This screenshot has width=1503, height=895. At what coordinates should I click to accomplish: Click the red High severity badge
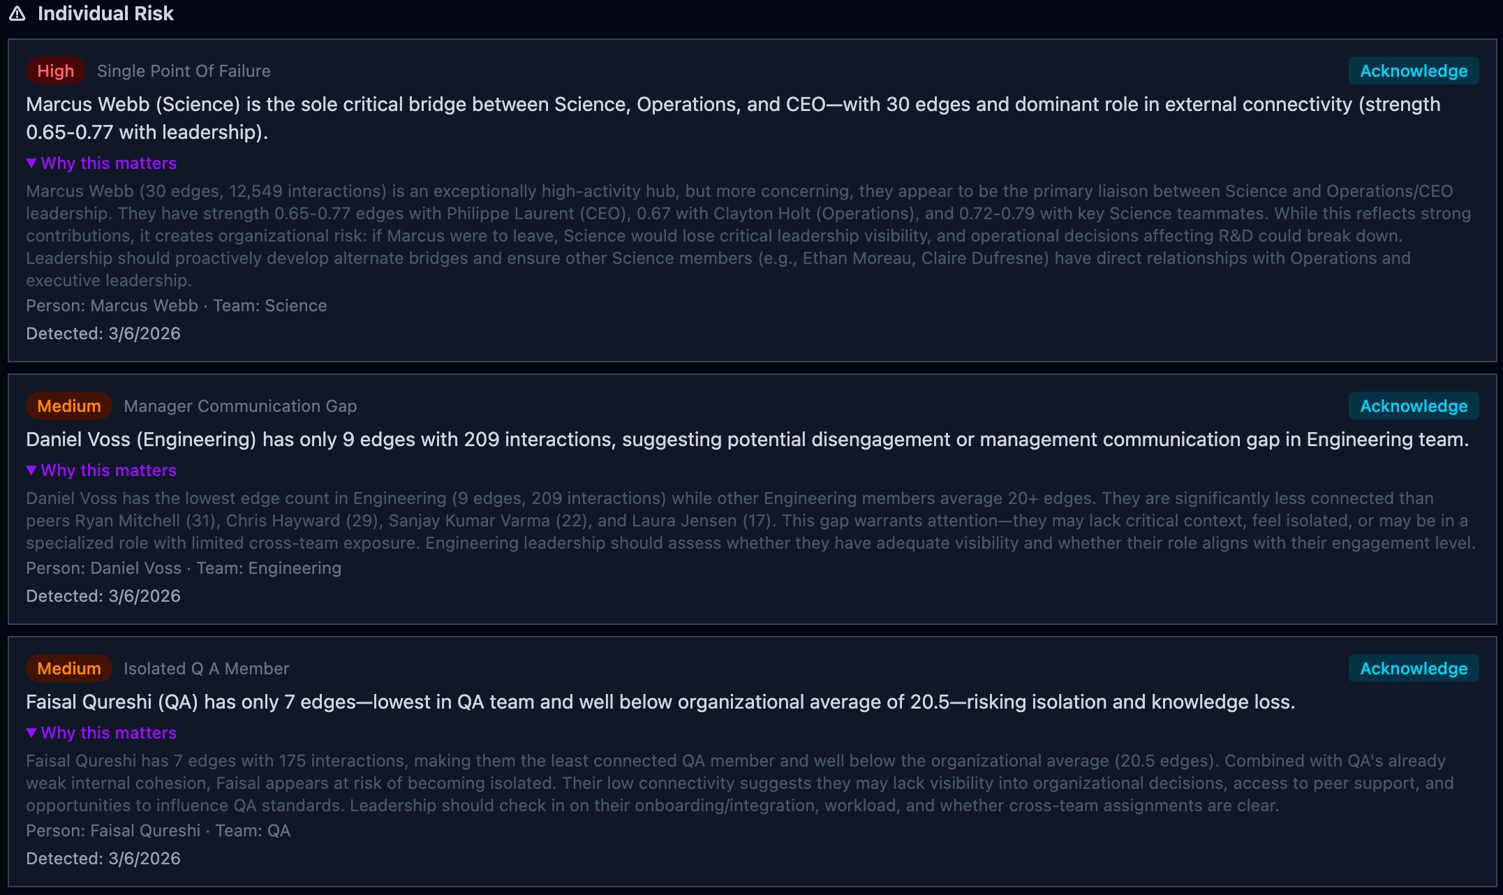point(55,71)
